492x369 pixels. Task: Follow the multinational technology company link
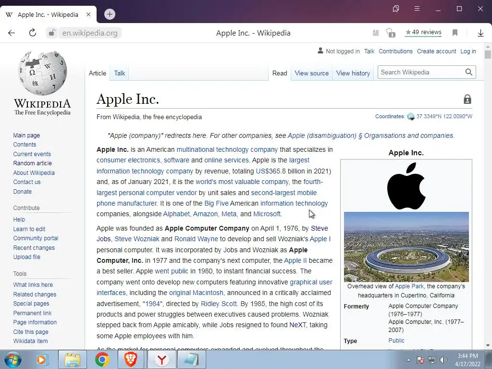(x=227, y=150)
